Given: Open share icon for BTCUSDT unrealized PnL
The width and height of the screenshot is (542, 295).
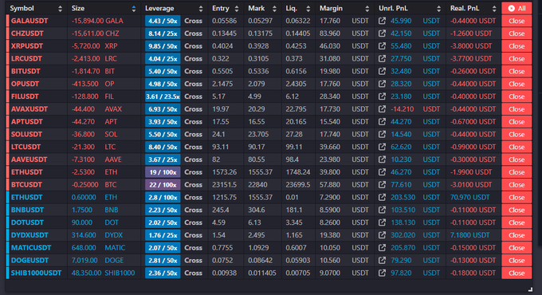Looking at the screenshot, I should point(382,185).
